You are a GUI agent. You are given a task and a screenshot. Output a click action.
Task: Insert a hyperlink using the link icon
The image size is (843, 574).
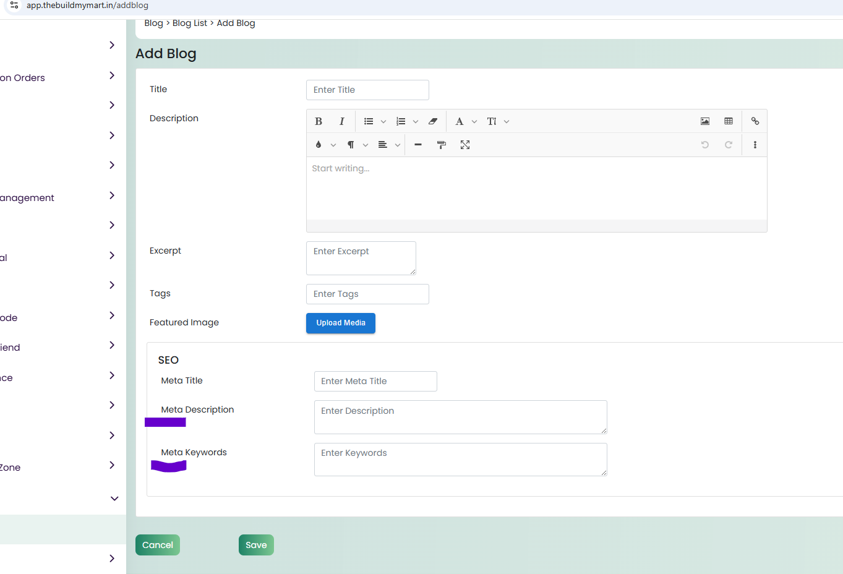point(755,121)
